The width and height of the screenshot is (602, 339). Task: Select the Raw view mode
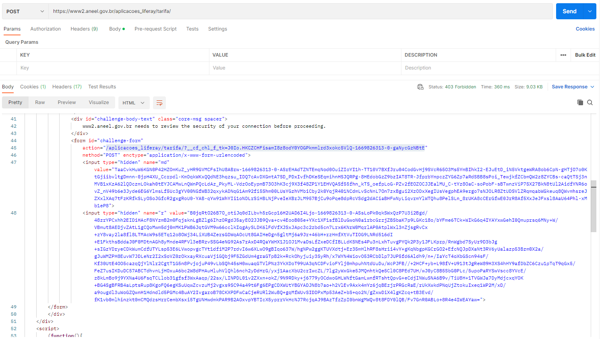click(x=40, y=102)
